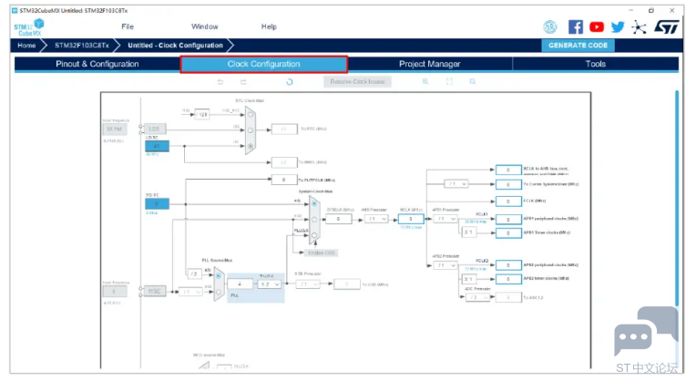This screenshot has width=686, height=382.
Task: Select PLLCLK on System Clock Mux
Action: click(x=314, y=235)
